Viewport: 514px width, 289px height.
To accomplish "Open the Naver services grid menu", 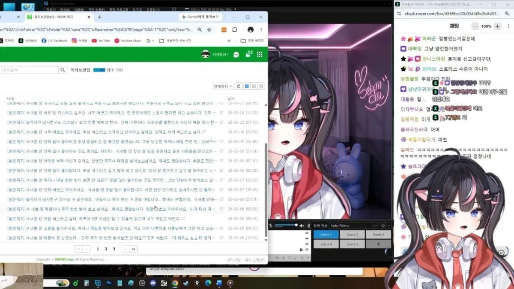I will pyautogui.click(x=260, y=54).
